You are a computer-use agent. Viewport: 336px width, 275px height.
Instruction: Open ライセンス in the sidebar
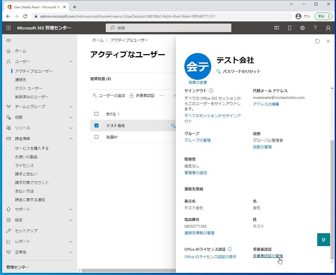[x=24, y=165]
